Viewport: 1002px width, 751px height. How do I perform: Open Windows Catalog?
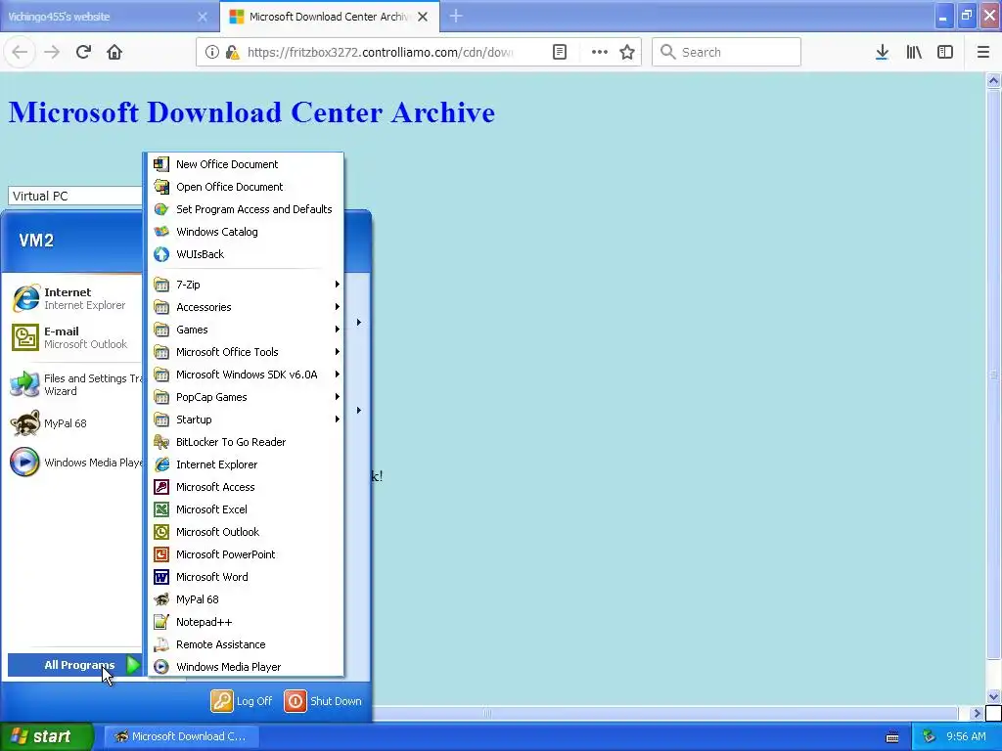[x=246, y=231]
